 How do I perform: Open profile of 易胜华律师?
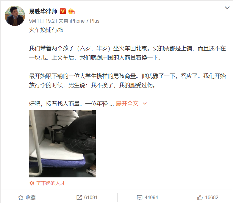[43, 11]
